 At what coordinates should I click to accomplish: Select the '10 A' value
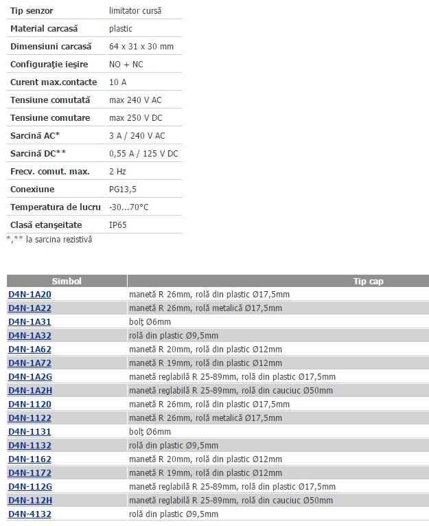pos(118,82)
